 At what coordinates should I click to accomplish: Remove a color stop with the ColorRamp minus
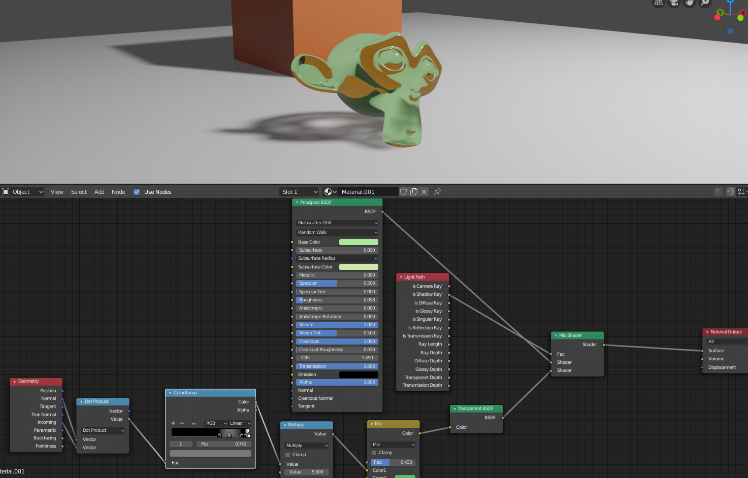[x=182, y=423]
